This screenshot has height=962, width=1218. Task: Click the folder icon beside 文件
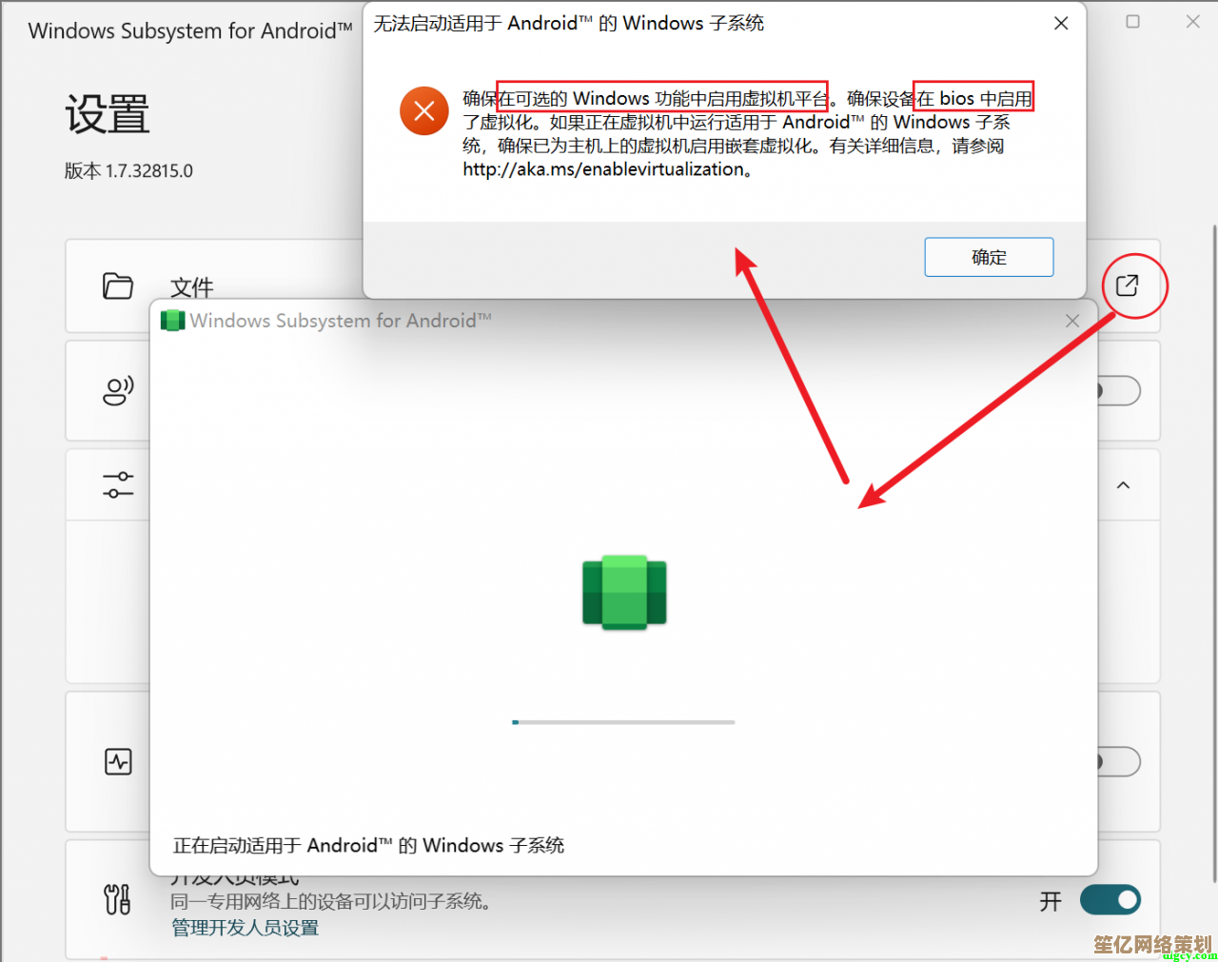[x=118, y=285]
